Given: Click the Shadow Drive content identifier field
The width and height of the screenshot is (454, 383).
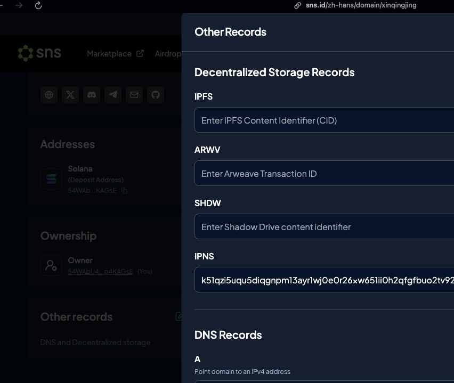Looking at the screenshot, I should [325, 226].
